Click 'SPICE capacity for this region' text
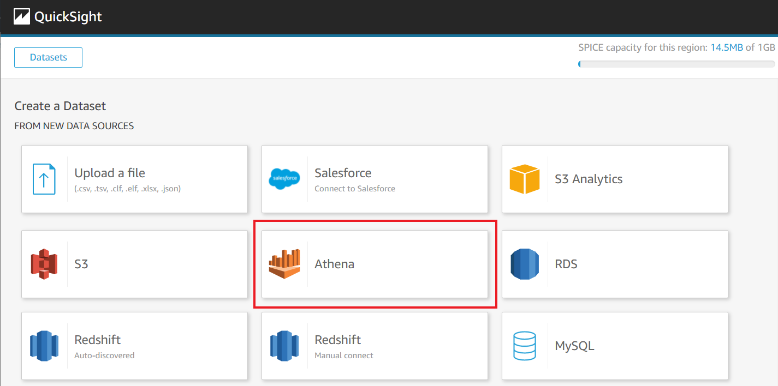778x386 pixels. (x=643, y=47)
